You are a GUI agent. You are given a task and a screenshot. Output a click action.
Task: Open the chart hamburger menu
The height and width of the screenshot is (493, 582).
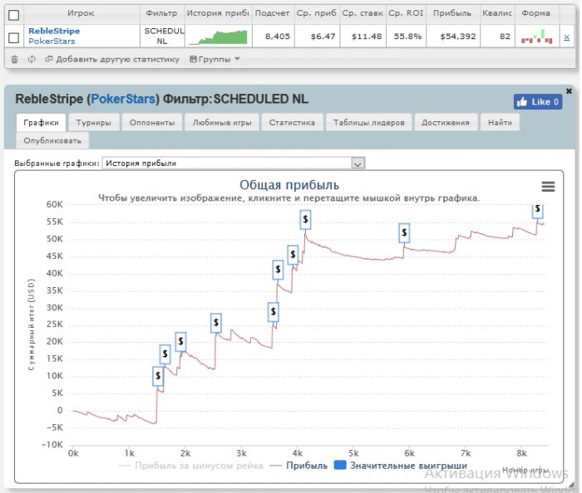pos(548,187)
